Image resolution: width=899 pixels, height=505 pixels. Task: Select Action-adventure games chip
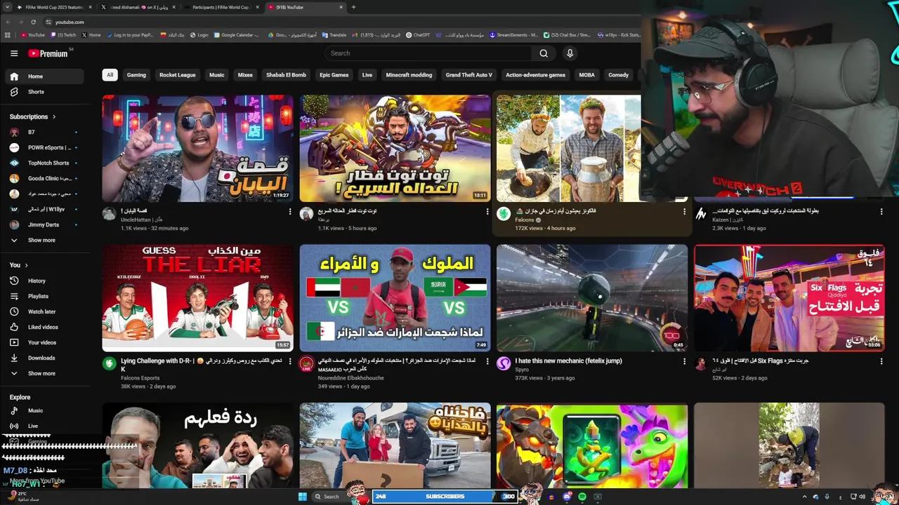[x=535, y=75]
